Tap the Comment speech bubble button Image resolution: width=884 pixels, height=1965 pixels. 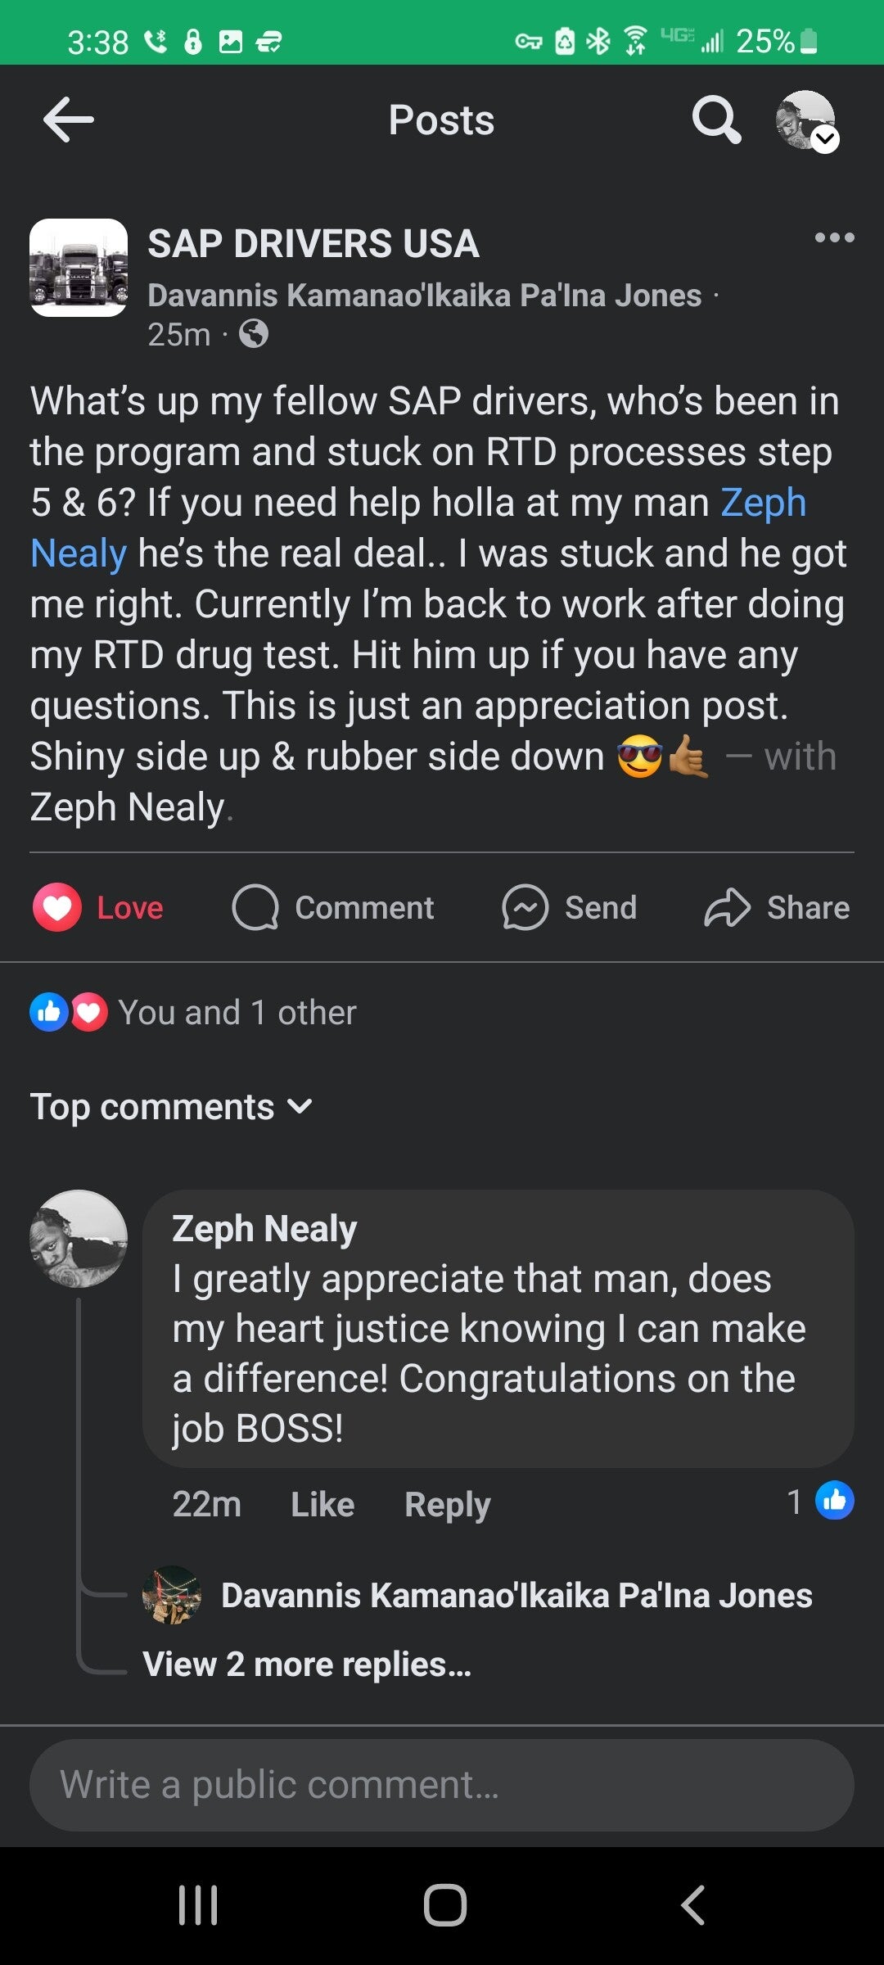[333, 908]
